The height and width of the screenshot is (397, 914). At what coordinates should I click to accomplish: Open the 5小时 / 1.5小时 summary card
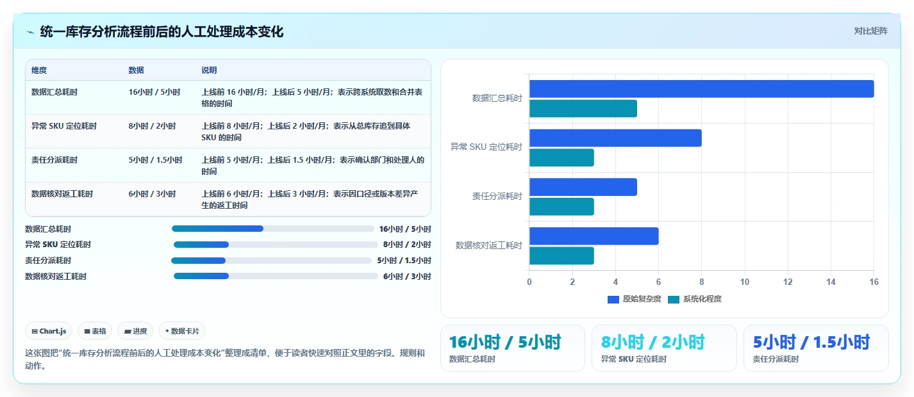816,348
